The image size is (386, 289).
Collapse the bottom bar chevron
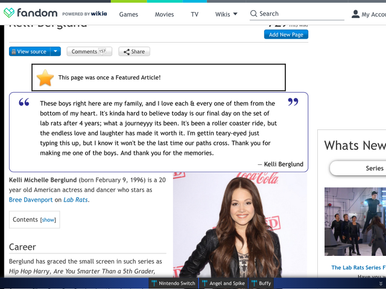coord(381,284)
